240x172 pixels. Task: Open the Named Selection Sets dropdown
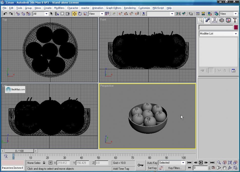160,14
